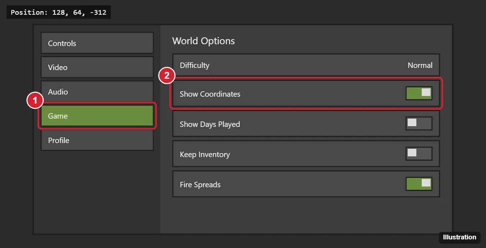Enable the Keep Inventory toggle
The width and height of the screenshot is (486, 248).
(419, 153)
